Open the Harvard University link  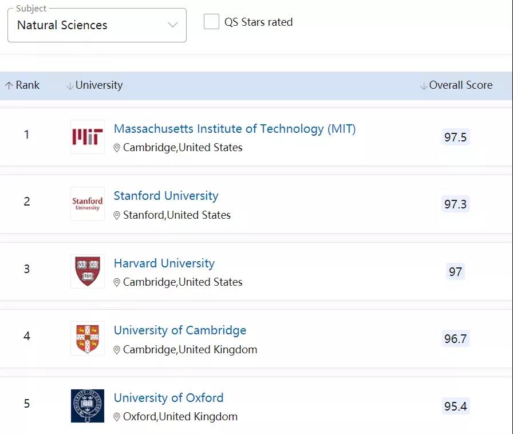tap(164, 263)
